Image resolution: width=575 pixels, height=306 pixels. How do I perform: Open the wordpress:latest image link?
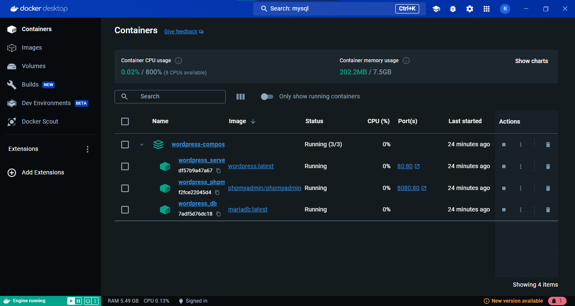coord(251,166)
